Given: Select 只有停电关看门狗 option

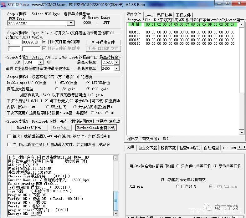Looking at the screenshot, I should pos(177,166).
